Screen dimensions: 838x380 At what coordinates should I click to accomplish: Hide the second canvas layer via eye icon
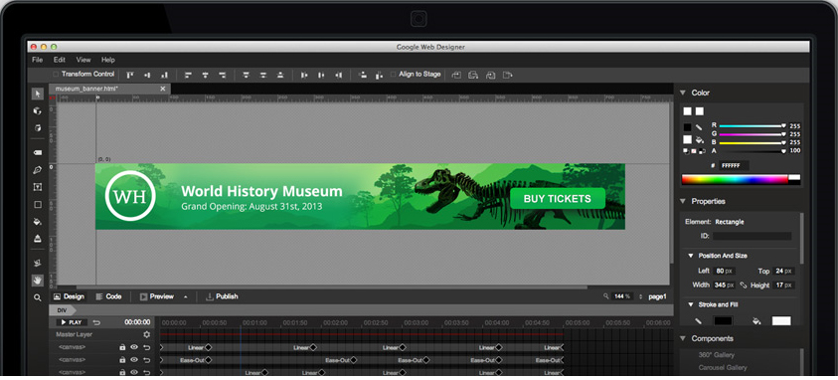134,360
